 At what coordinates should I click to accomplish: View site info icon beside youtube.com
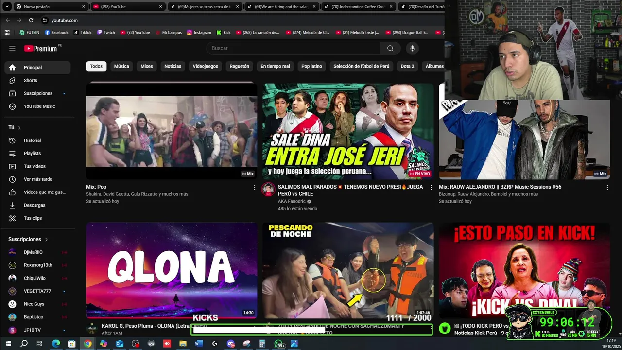pyautogui.click(x=45, y=20)
